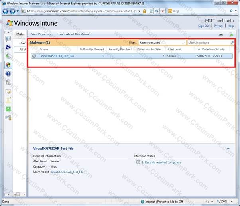
Task: Select the Malware tab header in navigation pane
Action: 20,34
